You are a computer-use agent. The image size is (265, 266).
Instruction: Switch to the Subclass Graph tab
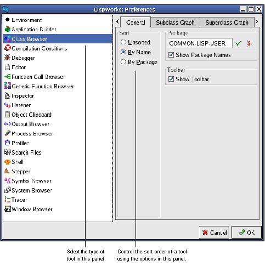[x=175, y=22]
